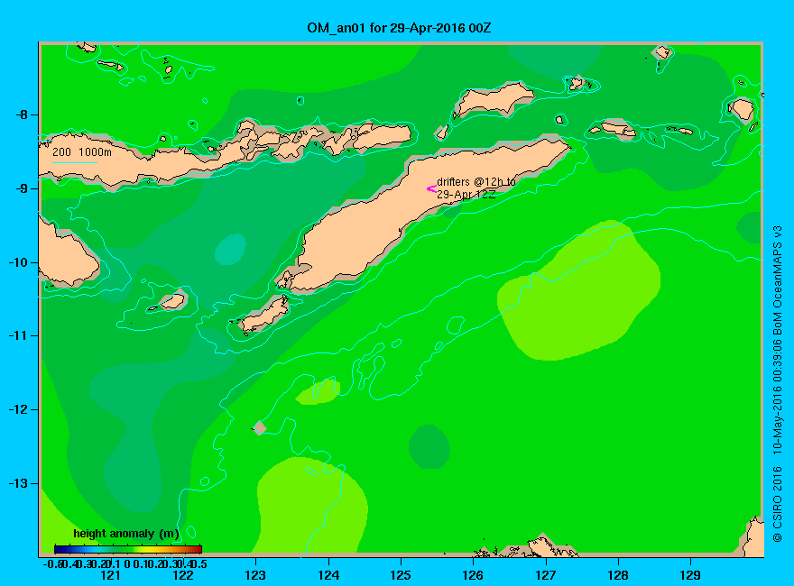Viewport: 794px width, 586px height.
Task: Click the height anomaly color bar
Action: (x=128, y=549)
